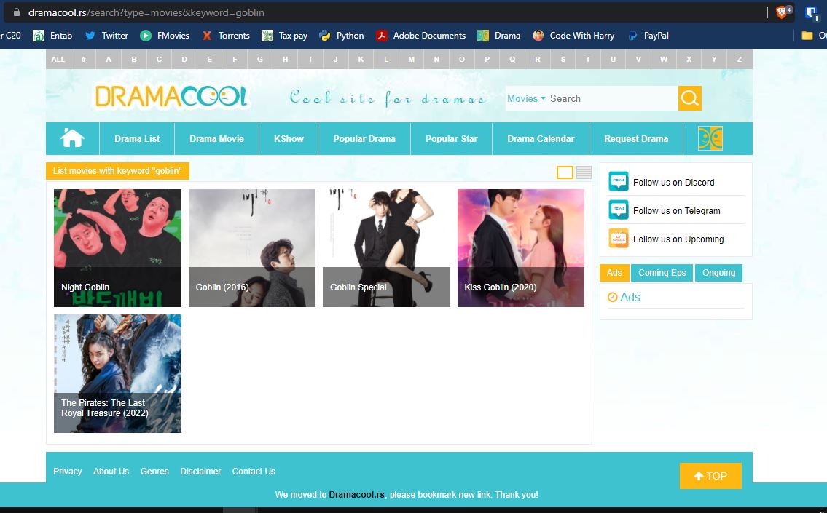This screenshot has width=827, height=513.
Task: Open the Drama List menu
Action: [136, 138]
